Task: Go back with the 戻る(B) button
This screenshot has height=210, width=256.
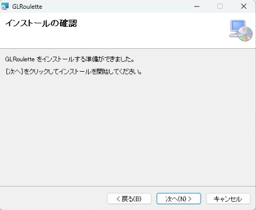Action: click(129, 199)
